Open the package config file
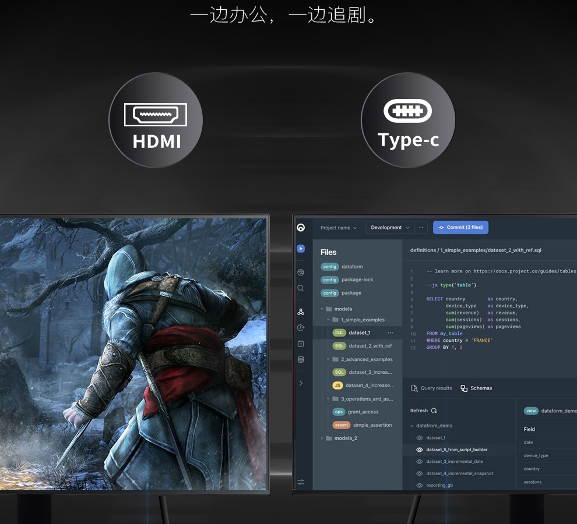 [341, 293]
